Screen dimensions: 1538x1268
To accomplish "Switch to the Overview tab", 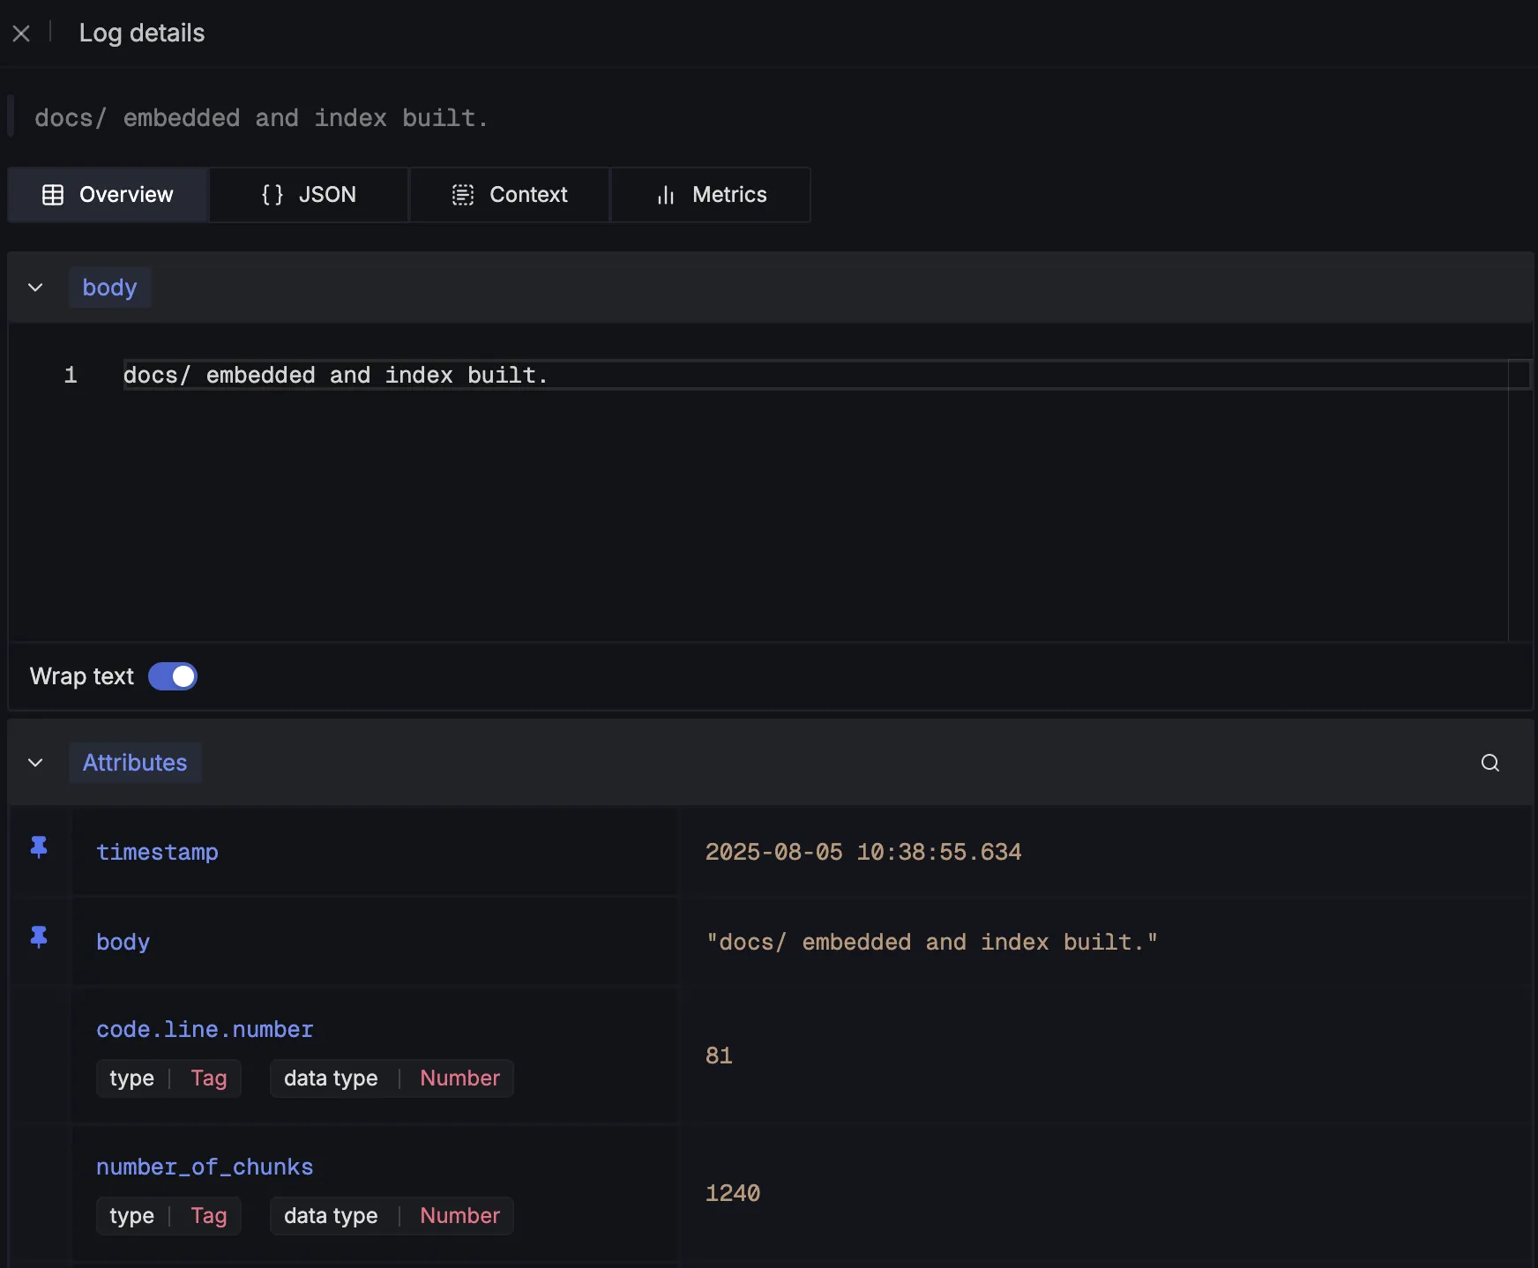I will click(x=108, y=195).
